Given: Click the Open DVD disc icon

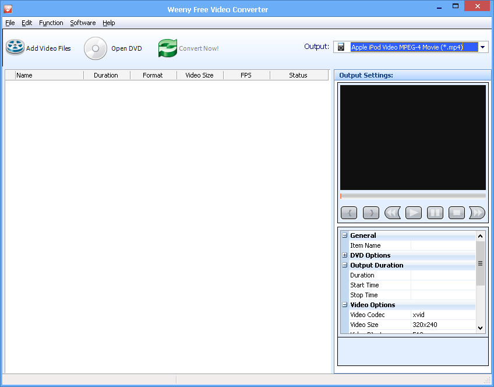Looking at the screenshot, I should coord(96,48).
